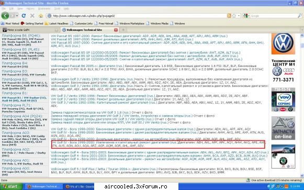This screenshot has width=304, height=190.
Task: Click the Windows Start button
Action: (11, 186)
